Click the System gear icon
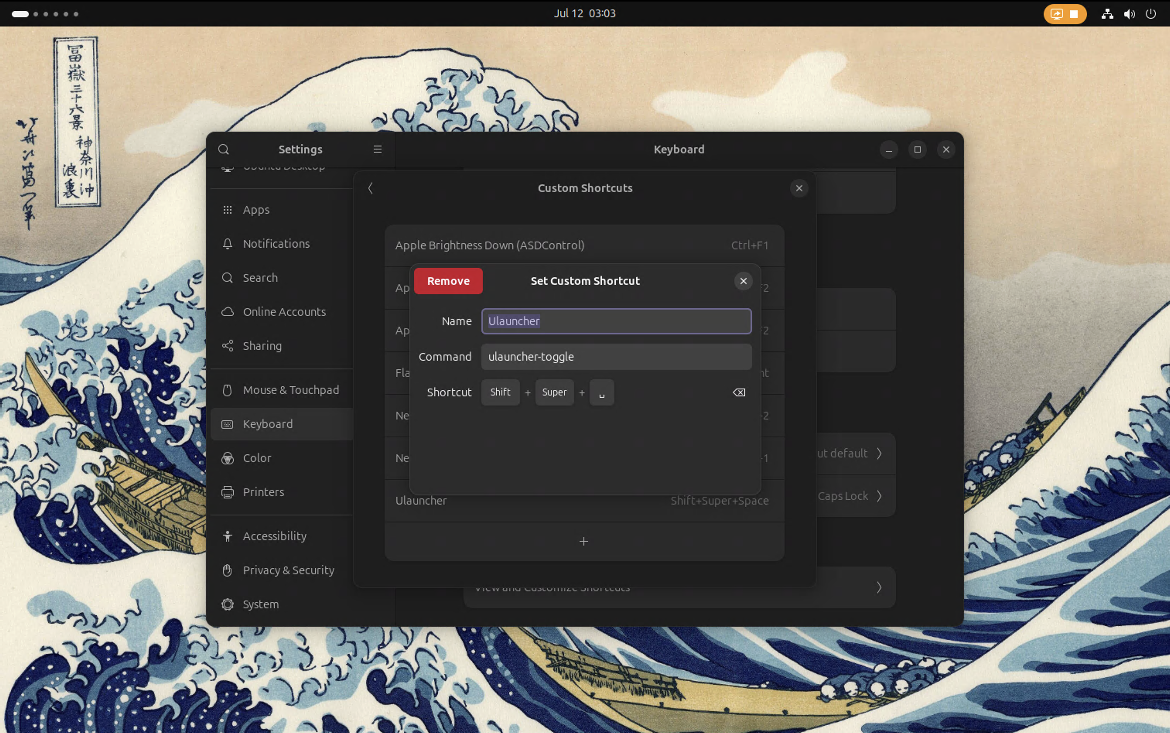Image resolution: width=1170 pixels, height=733 pixels. 227,604
